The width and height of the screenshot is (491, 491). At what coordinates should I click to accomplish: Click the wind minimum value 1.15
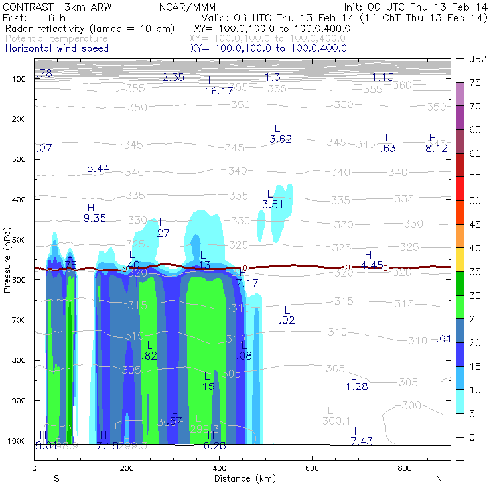pyautogui.click(x=383, y=77)
